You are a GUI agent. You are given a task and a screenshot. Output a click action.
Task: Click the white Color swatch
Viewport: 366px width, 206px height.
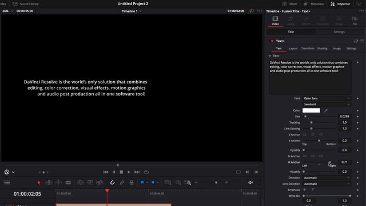click(311, 110)
